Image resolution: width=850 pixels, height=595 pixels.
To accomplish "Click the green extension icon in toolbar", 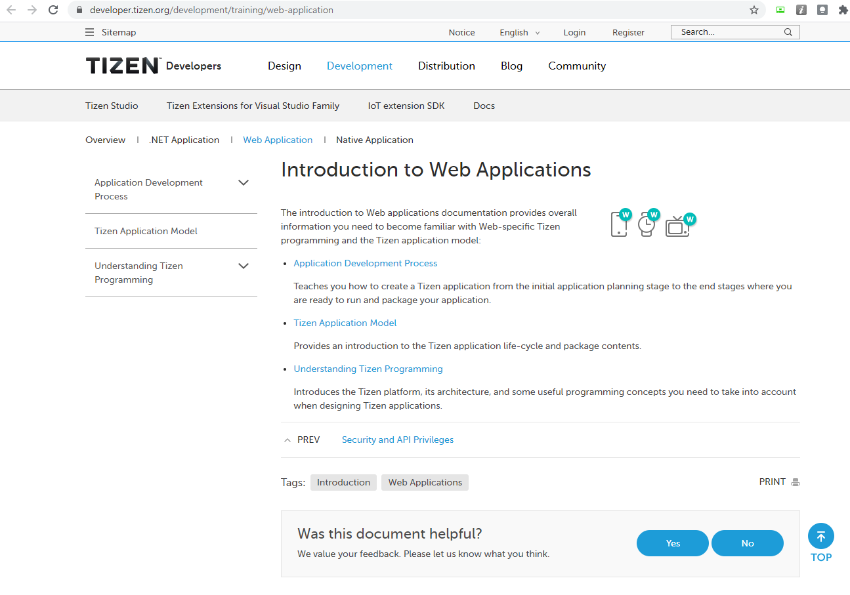I will point(780,10).
